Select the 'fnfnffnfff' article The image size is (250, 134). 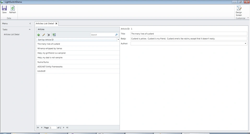point(78,71)
